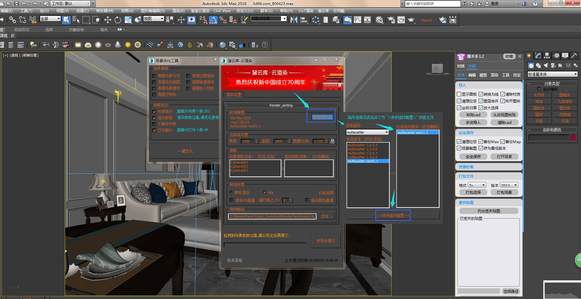The height and width of the screenshot is (299, 581).
Task: Select the Move transform tool
Action: pyautogui.click(x=108, y=20)
